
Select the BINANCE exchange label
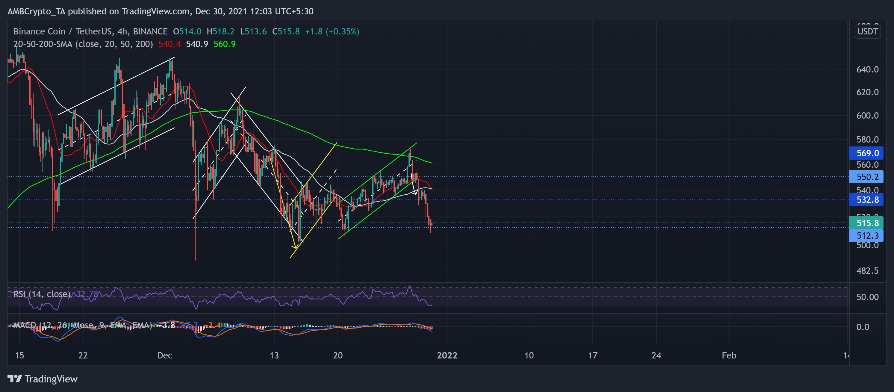tap(151, 31)
